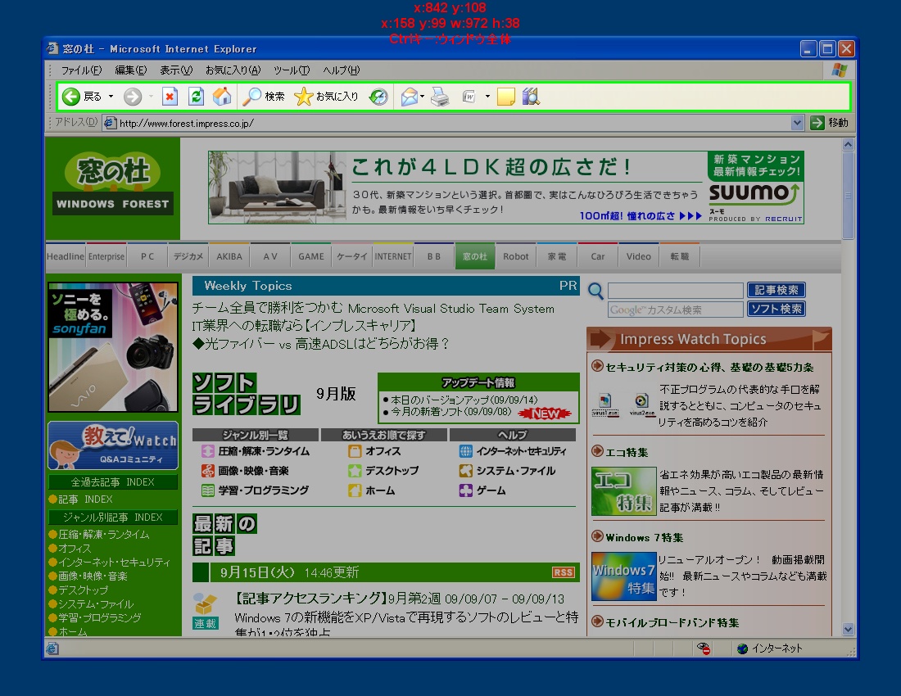Open the ツール(T) menu
The height and width of the screenshot is (696, 901).
[x=292, y=70]
